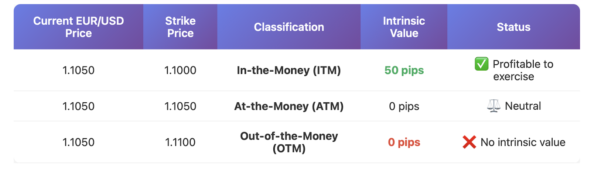Select the Out-of-the-Money (OTM) cell
591x181 pixels.
point(289,142)
